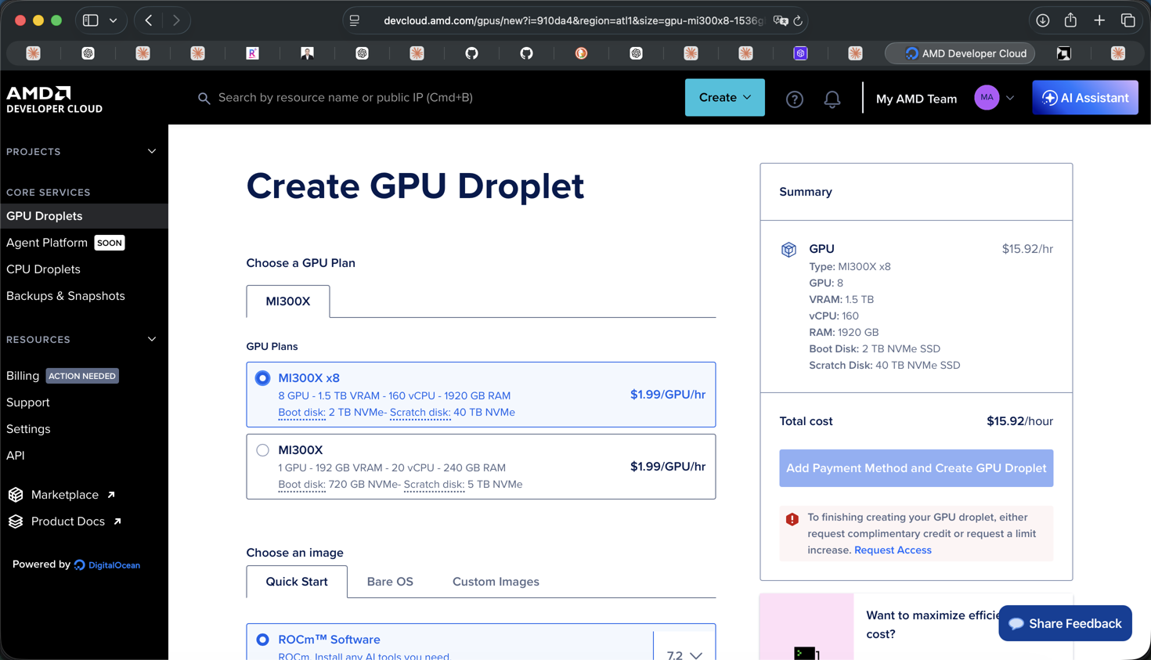
Task: Switch to the portrait photo pinned tab
Action: point(307,53)
